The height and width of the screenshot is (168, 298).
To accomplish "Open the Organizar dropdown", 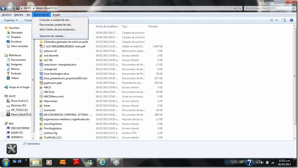I will tap(11, 20).
